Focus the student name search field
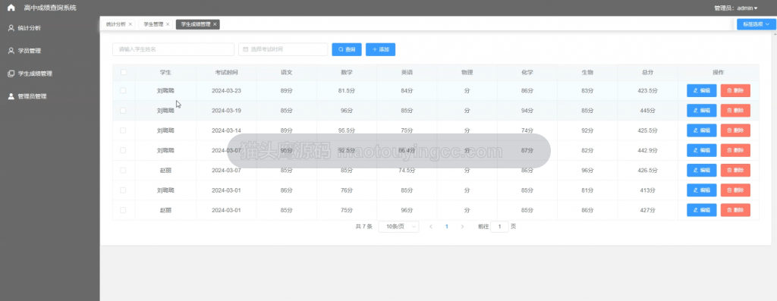This screenshot has width=777, height=301. pyautogui.click(x=173, y=49)
